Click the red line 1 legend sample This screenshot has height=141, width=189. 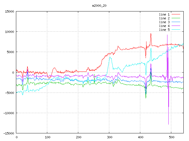pos(176,14)
